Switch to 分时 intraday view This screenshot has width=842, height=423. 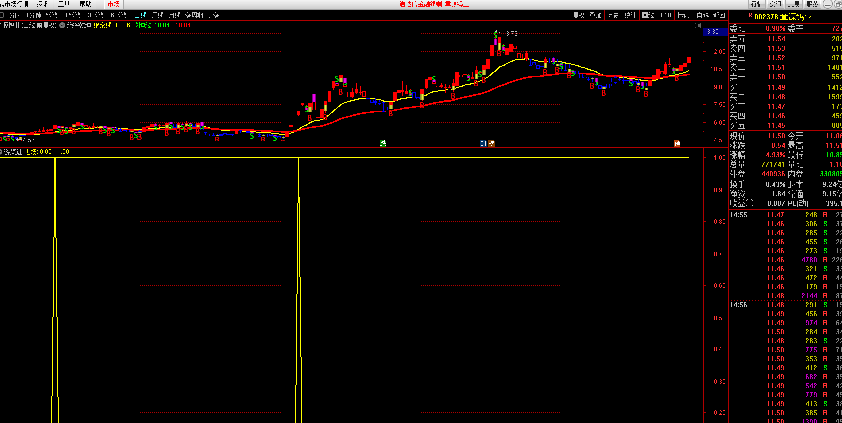click(15, 15)
